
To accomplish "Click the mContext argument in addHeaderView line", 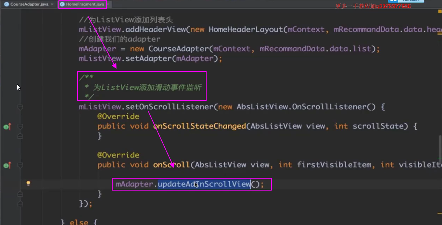I will point(306,30).
